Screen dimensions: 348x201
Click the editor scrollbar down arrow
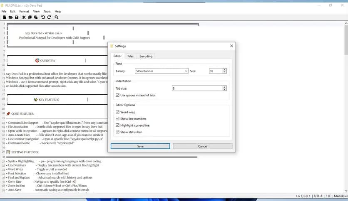(346, 191)
